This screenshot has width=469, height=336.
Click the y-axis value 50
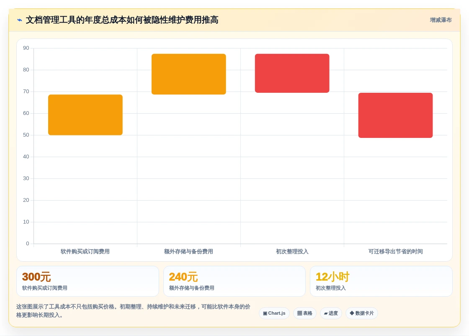click(26, 135)
